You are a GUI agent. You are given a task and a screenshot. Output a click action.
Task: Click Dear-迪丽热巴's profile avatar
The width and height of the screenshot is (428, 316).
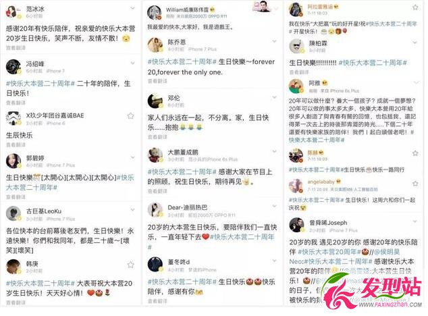pyautogui.click(x=155, y=210)
